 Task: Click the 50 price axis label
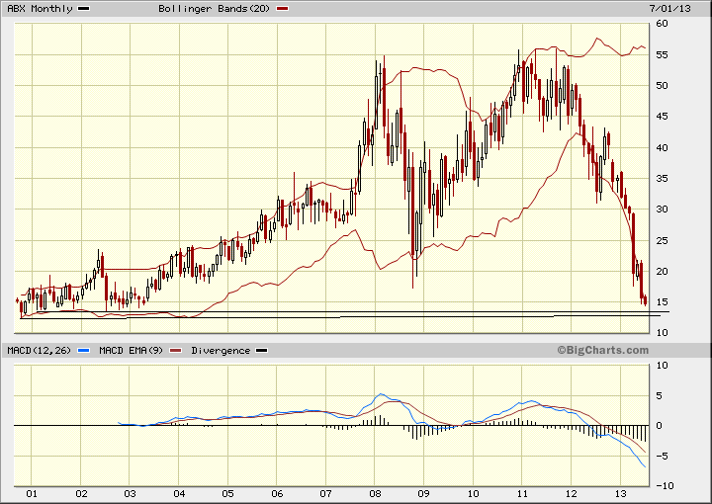click(662, 86)
